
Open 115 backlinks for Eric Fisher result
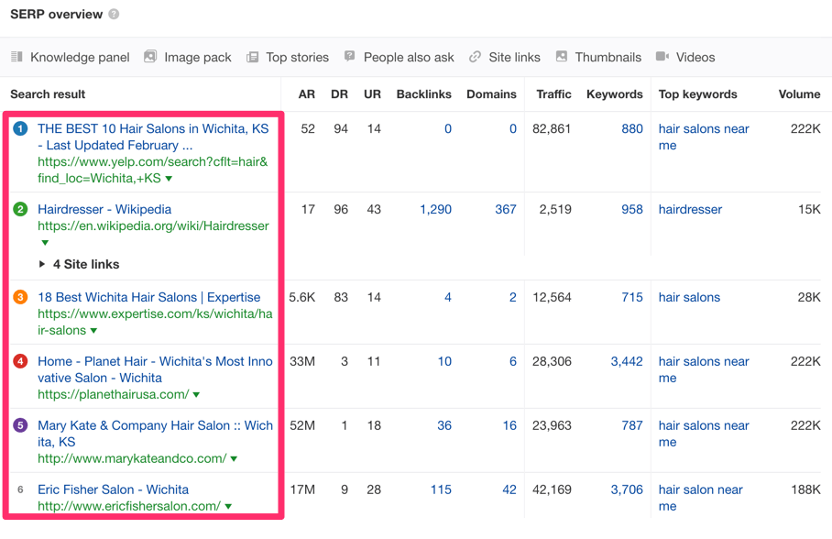[x=441, y=490]
